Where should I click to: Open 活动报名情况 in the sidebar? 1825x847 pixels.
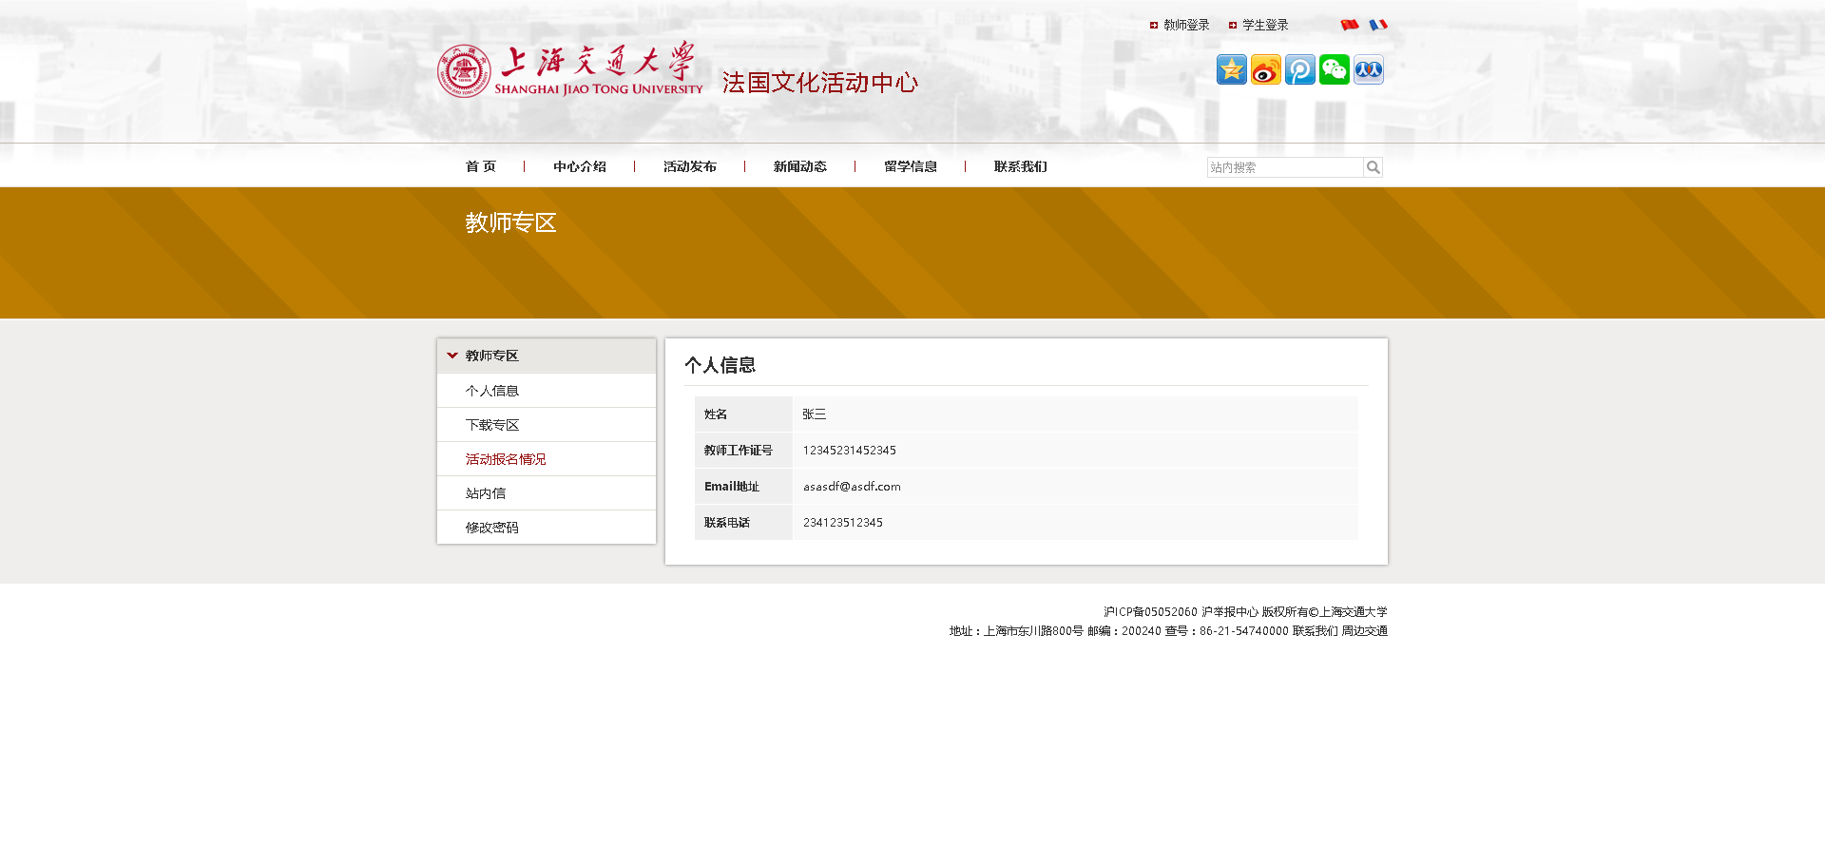tap(505, 459)
